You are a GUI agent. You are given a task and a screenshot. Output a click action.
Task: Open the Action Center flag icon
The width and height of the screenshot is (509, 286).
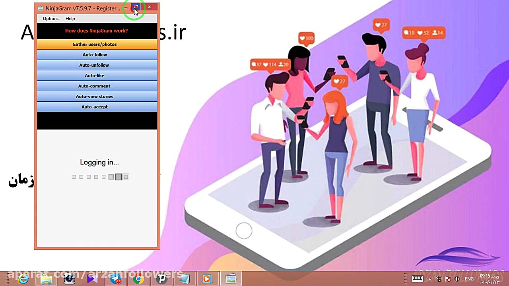[448, 279]
